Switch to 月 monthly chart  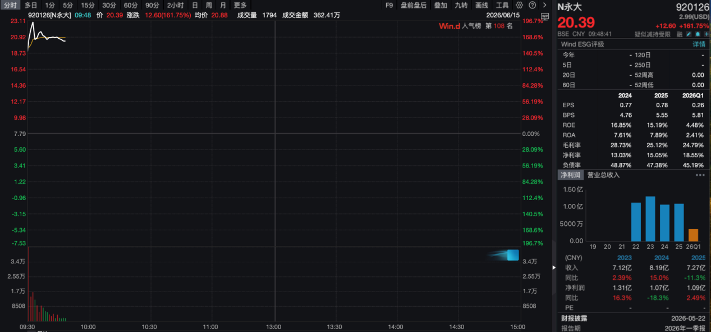pyautogui.click(x=223, y=5)
